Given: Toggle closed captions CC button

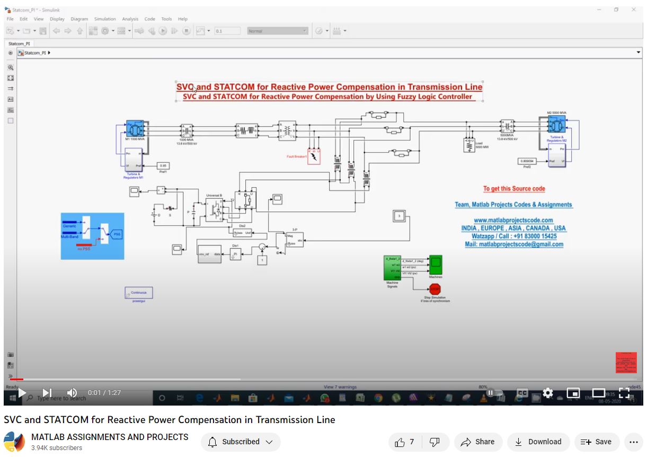Looking at the screenshot, I should point(522,393).
